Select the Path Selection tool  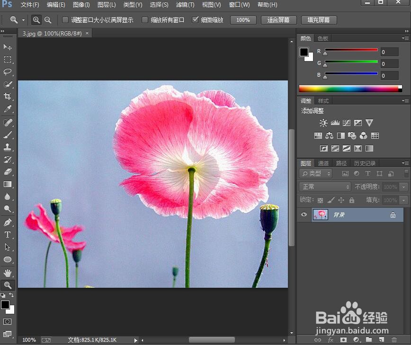click(x=8, y=247)
